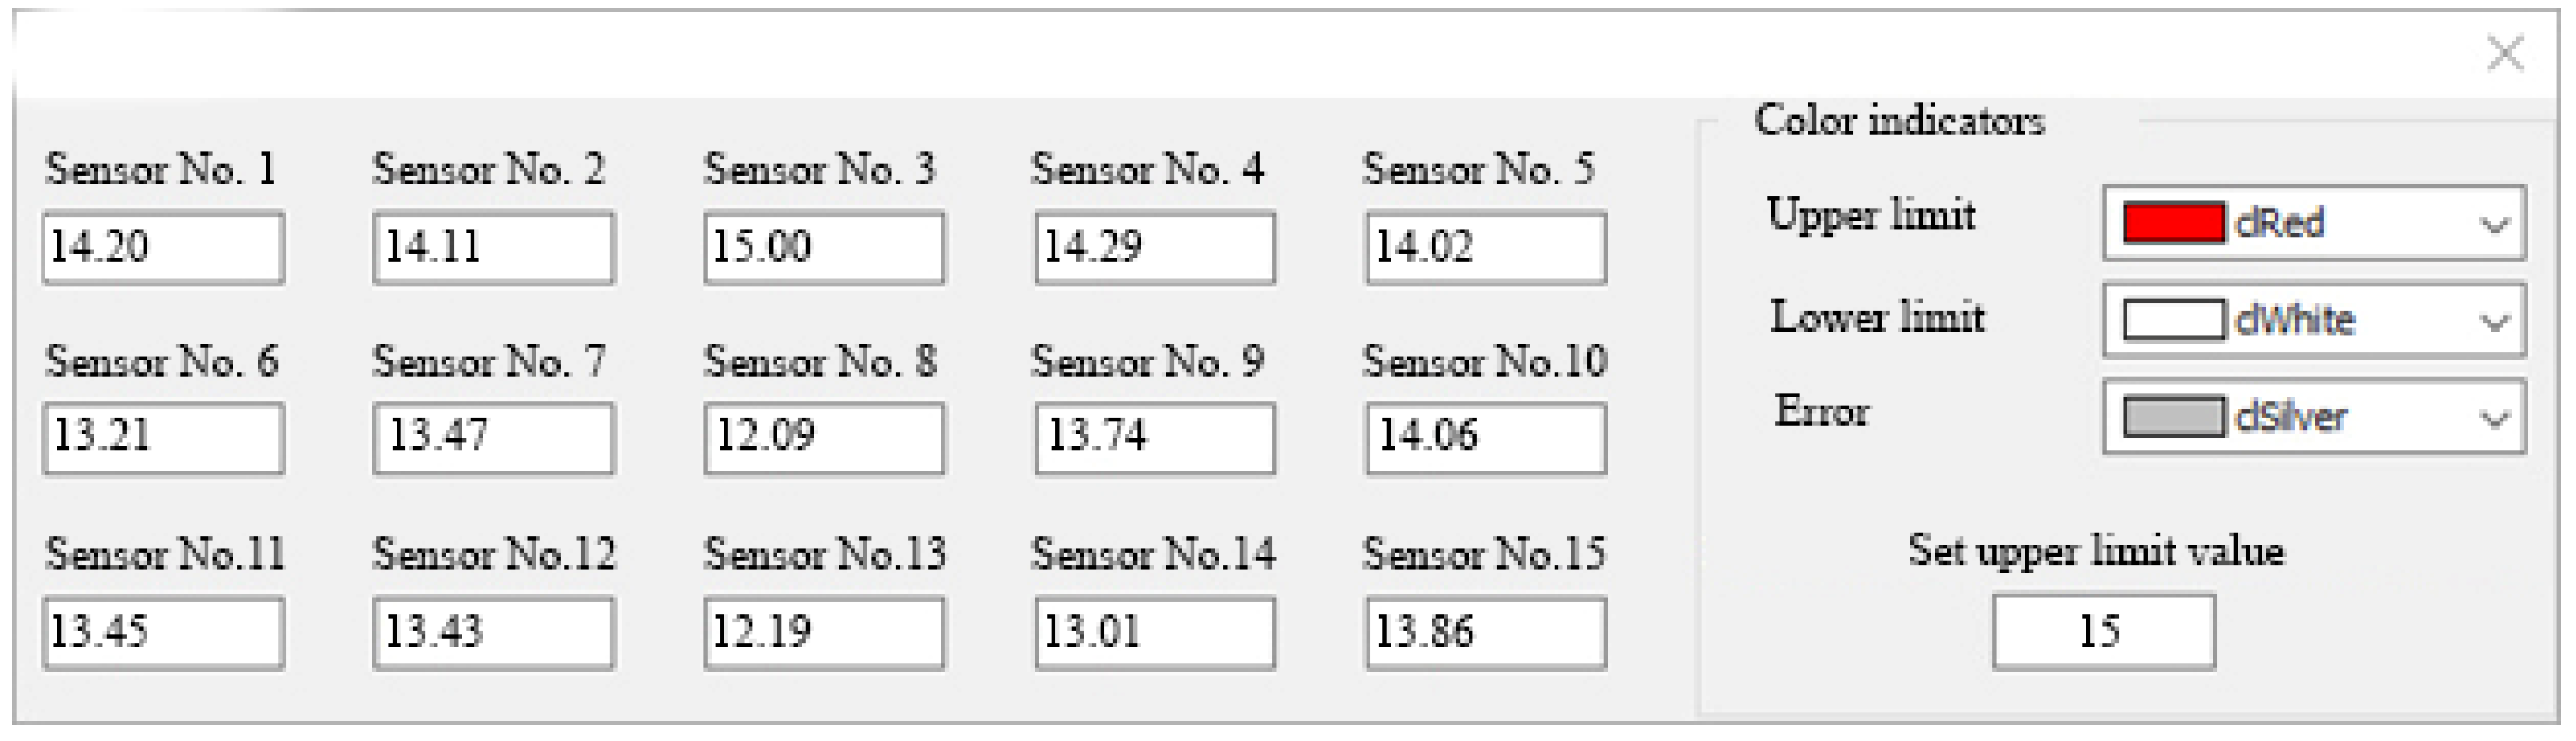Open the Upper limit color dropdown
The image size is (2576, 741).
pos(2495,224)
